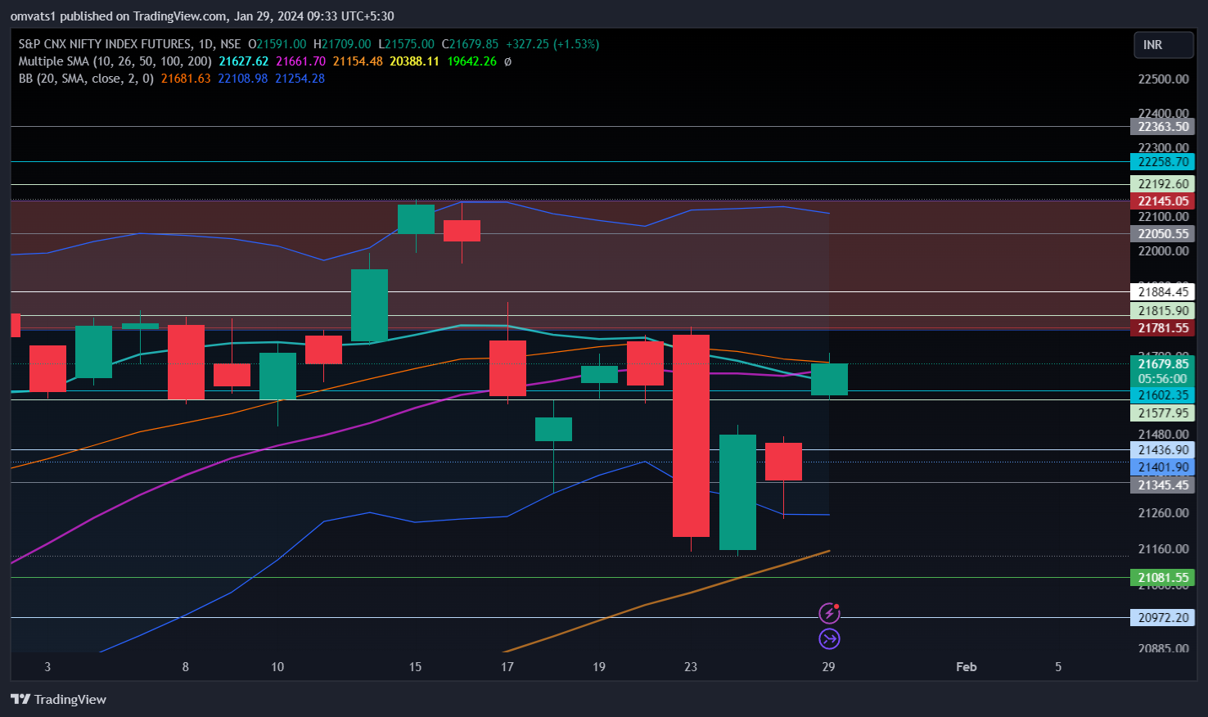Click the 20972.20 price label
The width and height of the screenshot is (1208, 717).
[x=1163, y=618]
